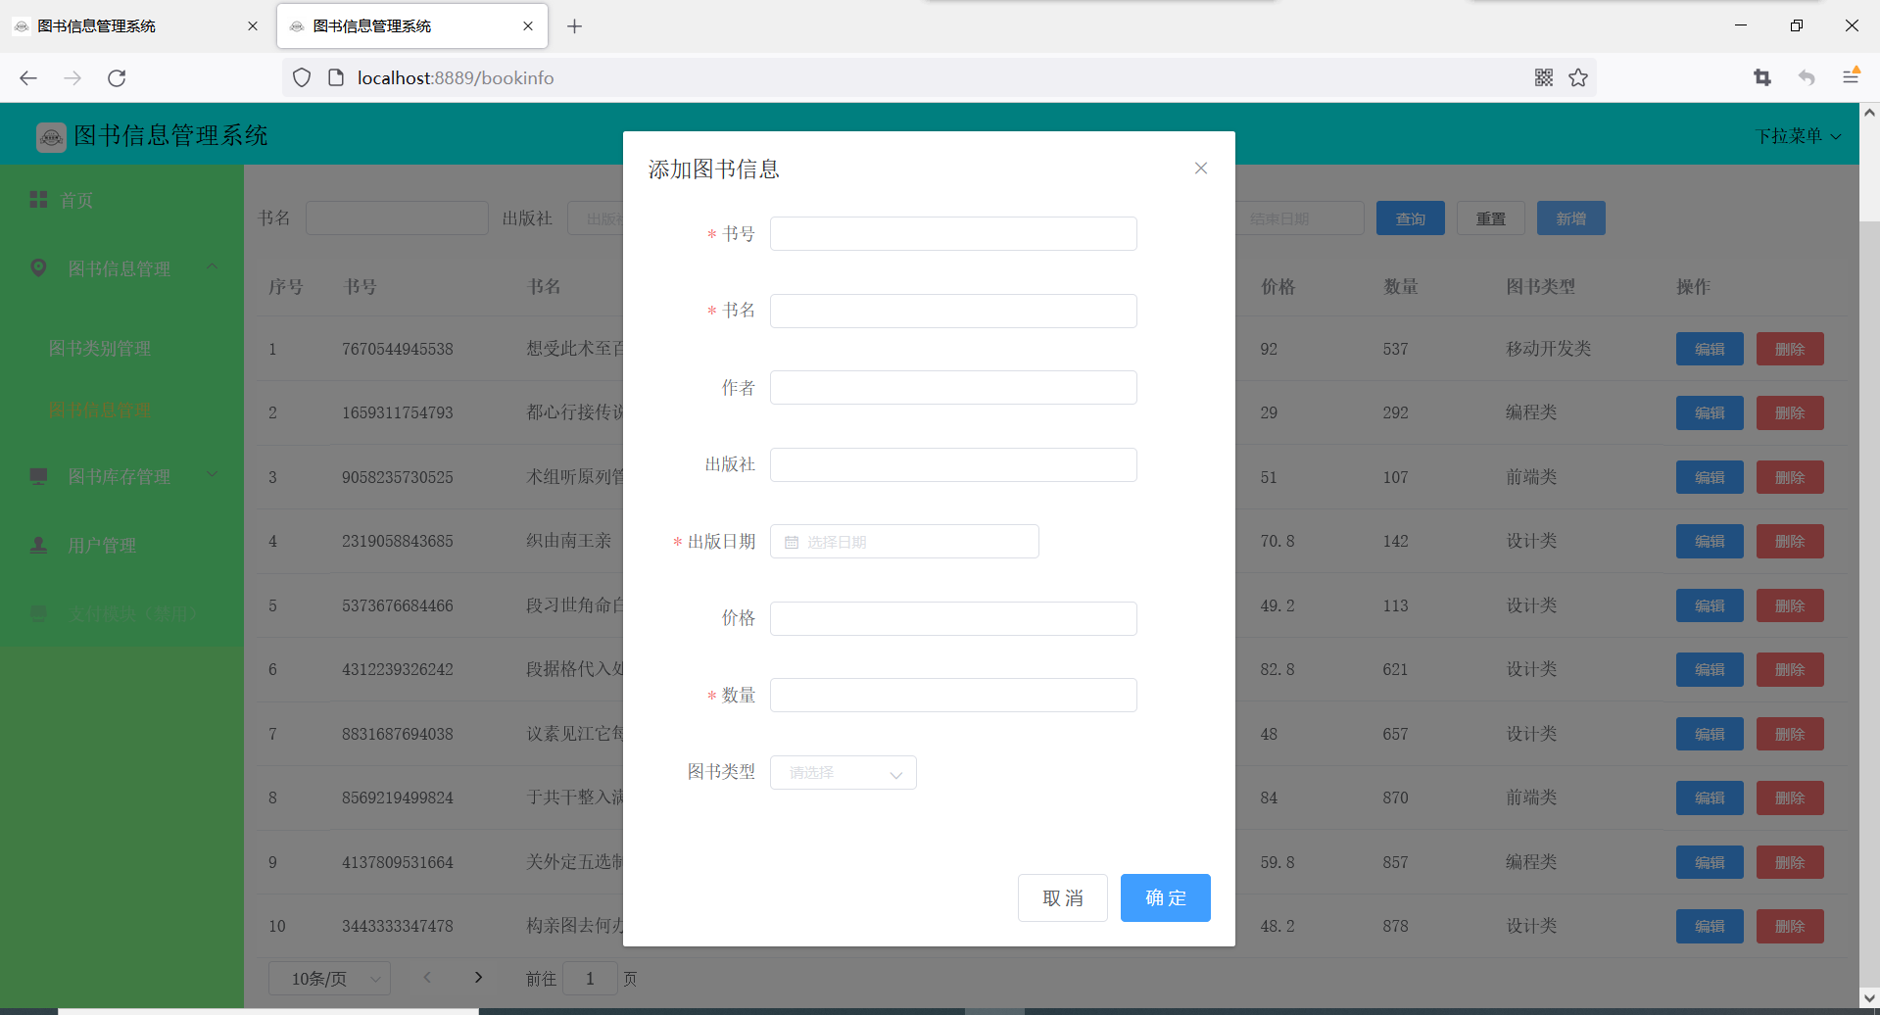Click 编辑 for book 8831687694038

pos(1710,734)
